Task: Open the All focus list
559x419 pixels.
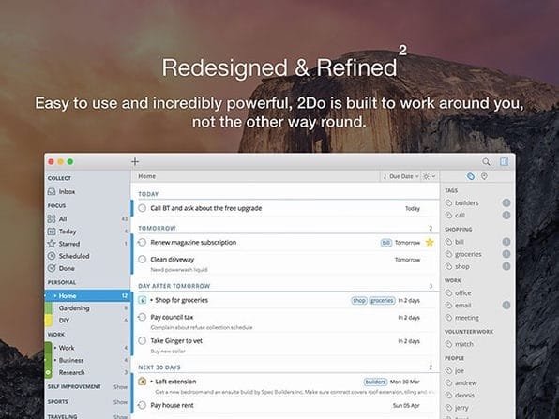Action: click(88, 218)
